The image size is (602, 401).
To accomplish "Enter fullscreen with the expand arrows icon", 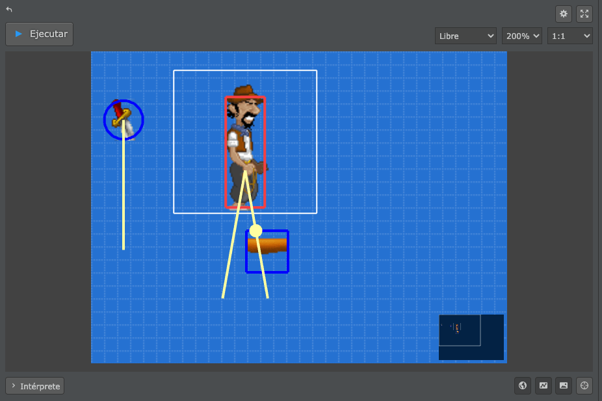I will tap(584, 14).
